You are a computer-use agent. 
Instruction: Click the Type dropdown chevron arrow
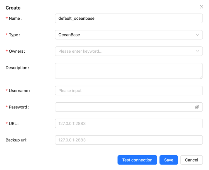pos(197,35)
